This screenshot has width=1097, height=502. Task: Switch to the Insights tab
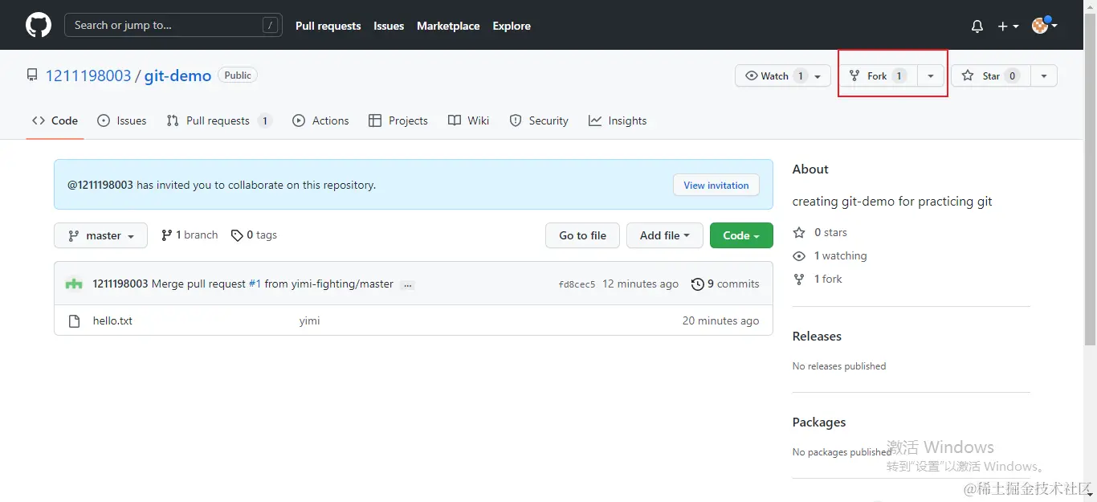pos(618,120)
